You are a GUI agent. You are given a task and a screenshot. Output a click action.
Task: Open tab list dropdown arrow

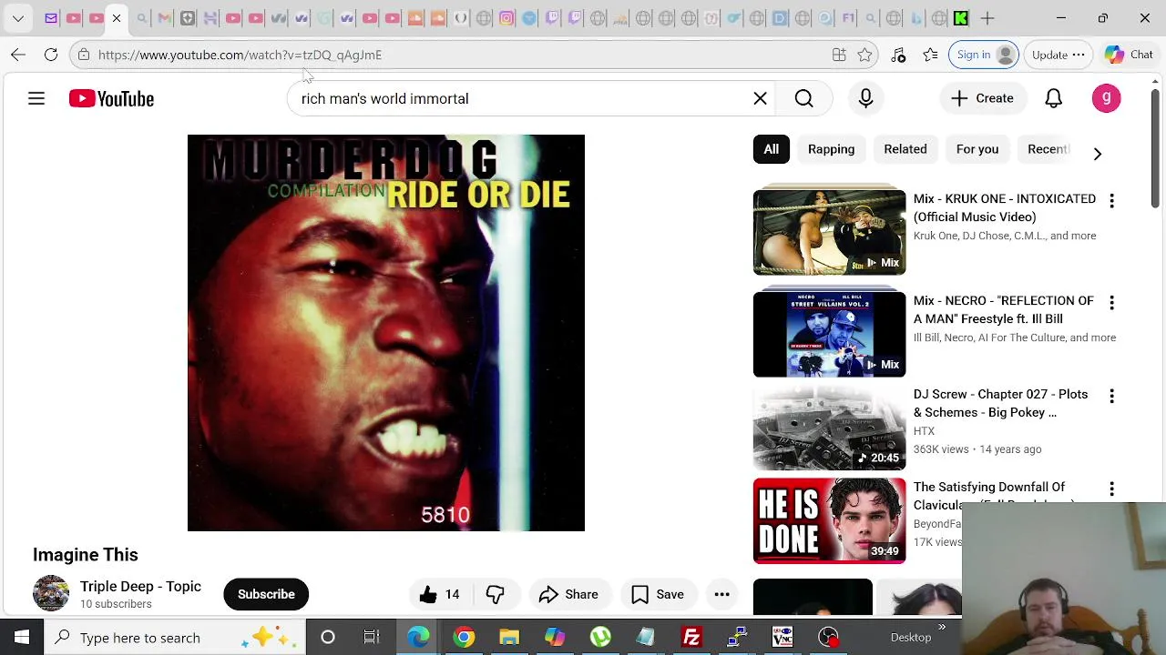point(18,18)
